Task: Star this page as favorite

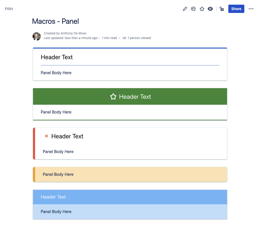Action: [202, 9]
